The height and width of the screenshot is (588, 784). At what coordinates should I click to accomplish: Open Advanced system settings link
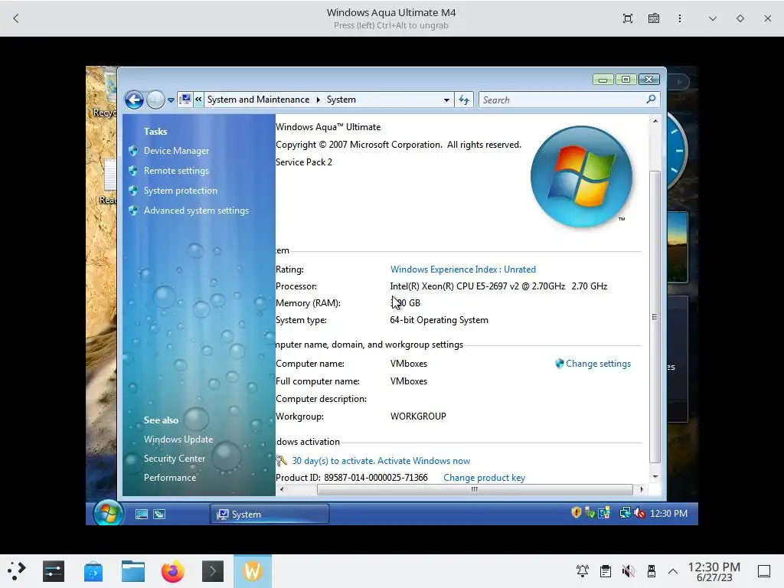196,211
